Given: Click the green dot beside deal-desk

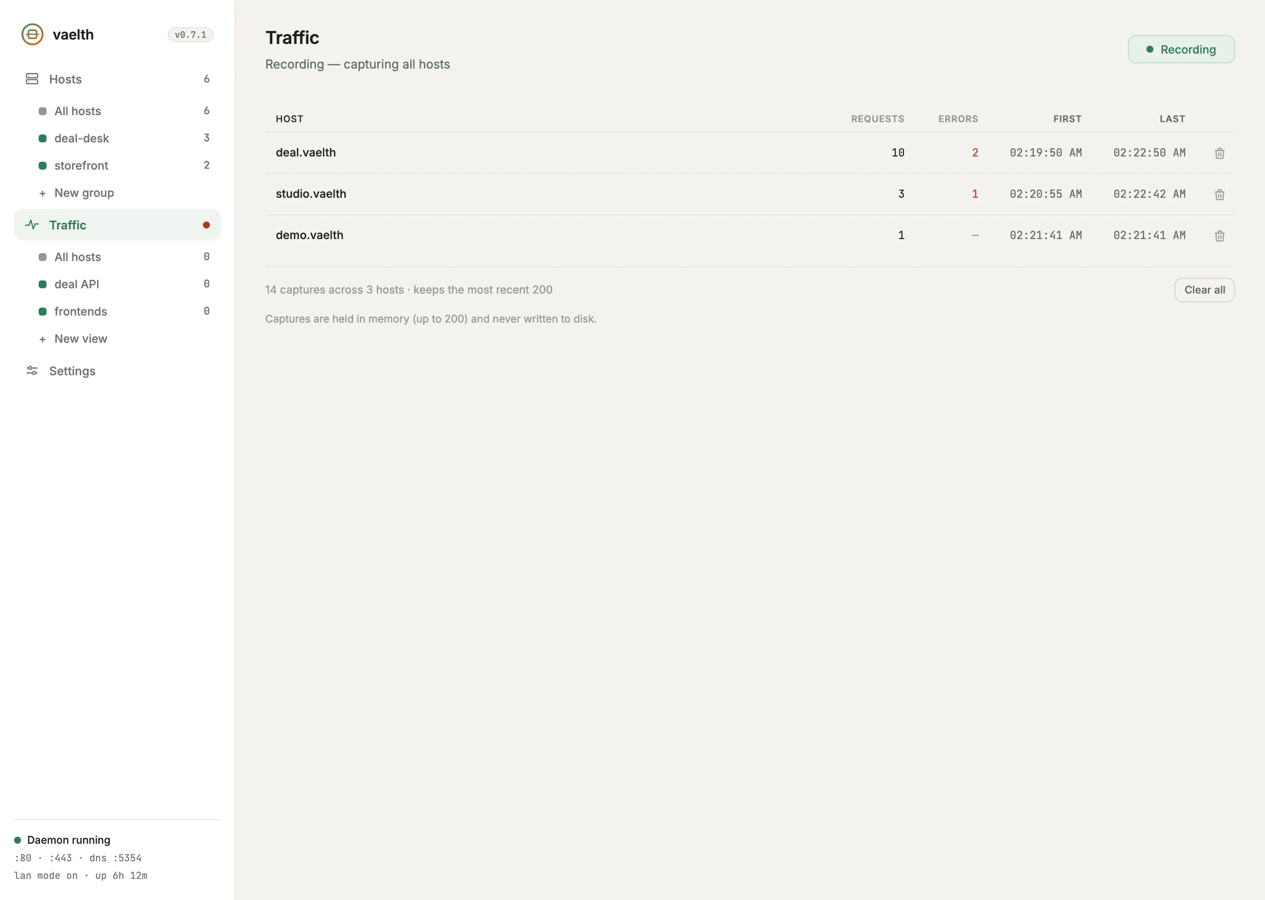Looking at the screenshot, I should click(x=42, y=138).
